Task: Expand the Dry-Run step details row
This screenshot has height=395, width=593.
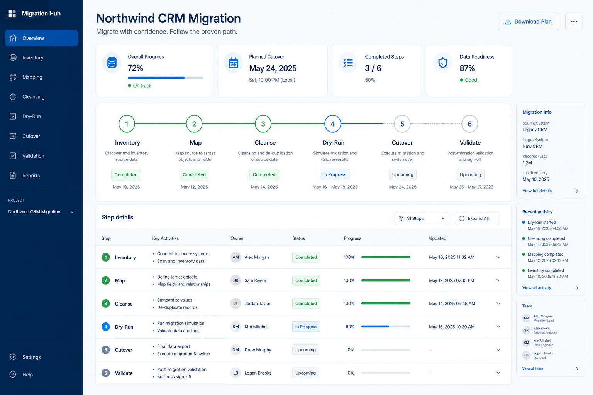Action: (498, 327)
